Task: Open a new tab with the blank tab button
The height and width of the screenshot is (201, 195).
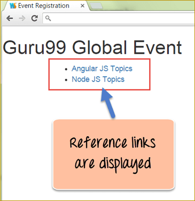Action: (x=96, y=6)
